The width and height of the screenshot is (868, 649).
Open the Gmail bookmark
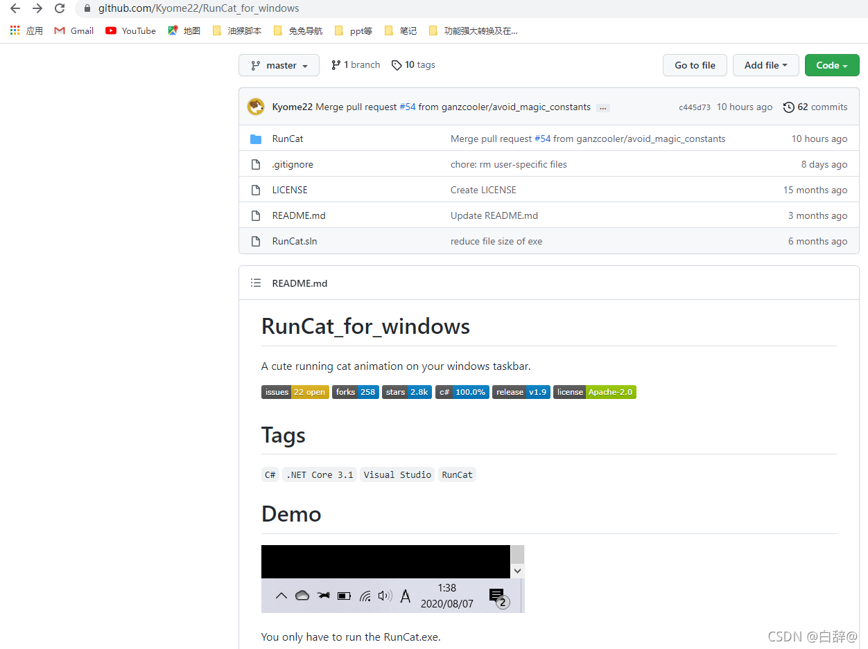(74, 30)
